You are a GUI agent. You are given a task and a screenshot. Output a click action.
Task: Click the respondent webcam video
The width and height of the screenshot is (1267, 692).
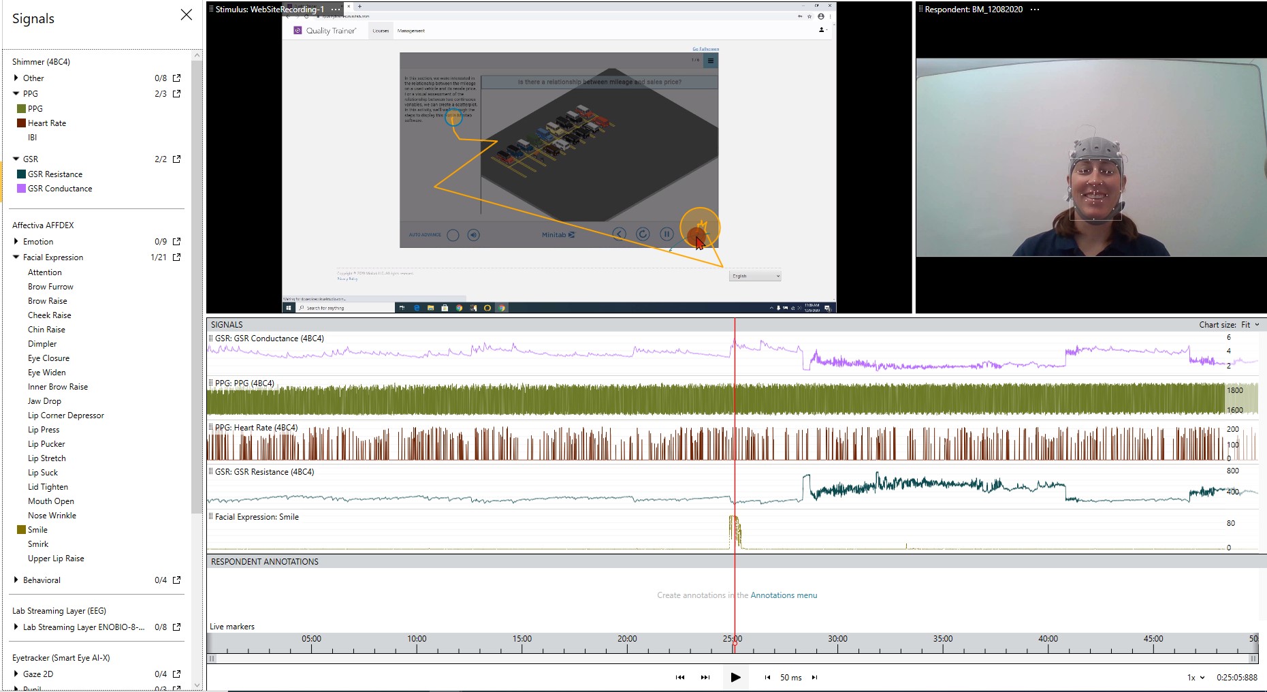tap(1091, 157)
